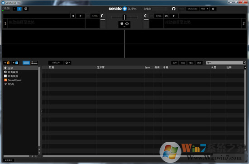Click the sidebar panel divider handle dots
The width and height of the screenshot is (249, 164).
[41, 112]
